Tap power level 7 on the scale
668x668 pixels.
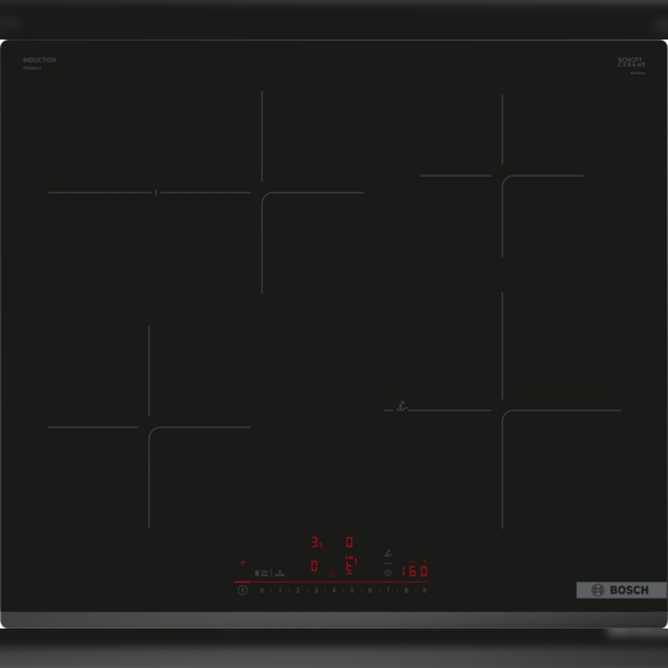click(388, 590)
